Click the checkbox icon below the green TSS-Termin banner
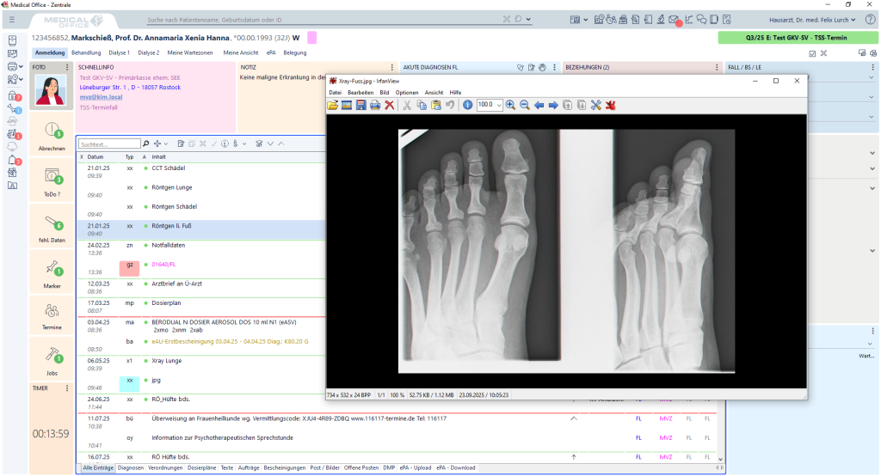Viewport: 881px width, 476px height. pyautogui.click(x=811, y=53)
